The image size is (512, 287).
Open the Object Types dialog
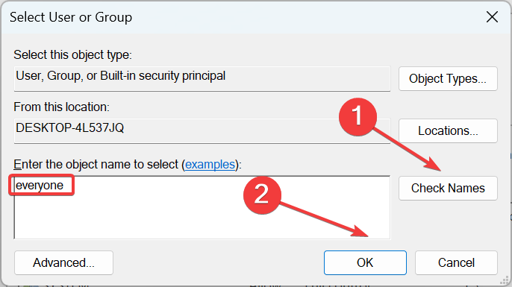pos(448,78)
